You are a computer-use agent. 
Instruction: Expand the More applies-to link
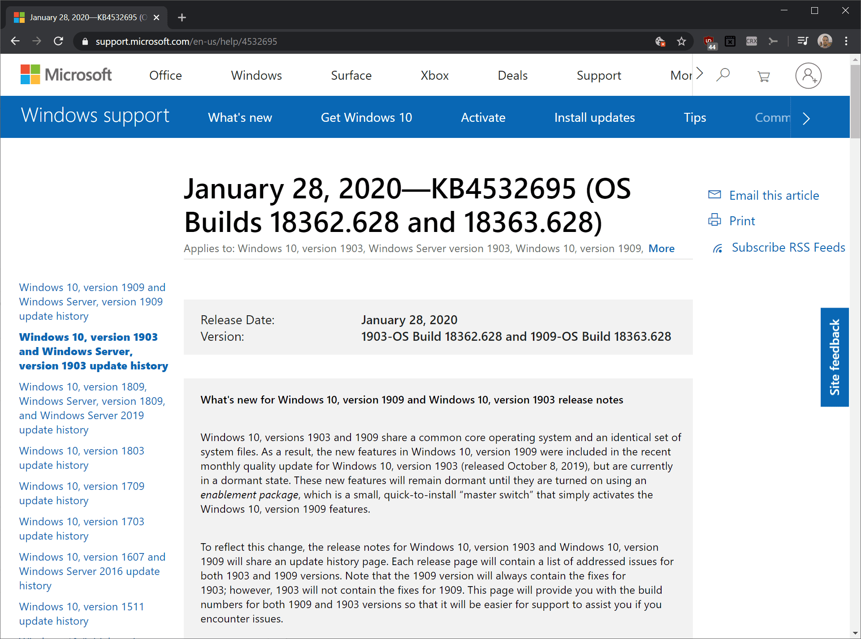(661, 249)
